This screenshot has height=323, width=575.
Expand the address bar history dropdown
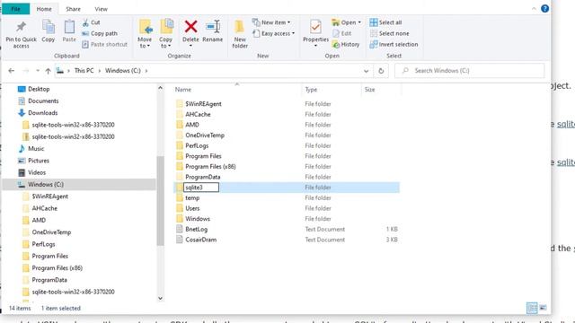click(x=366, y=71)
